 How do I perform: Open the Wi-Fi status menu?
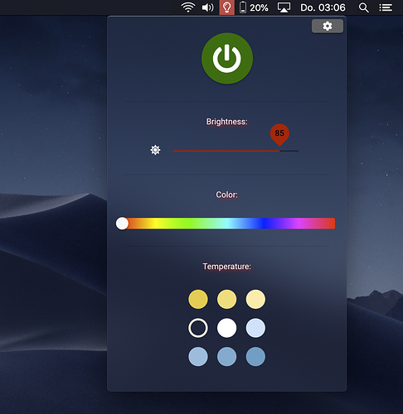[188, 7]
